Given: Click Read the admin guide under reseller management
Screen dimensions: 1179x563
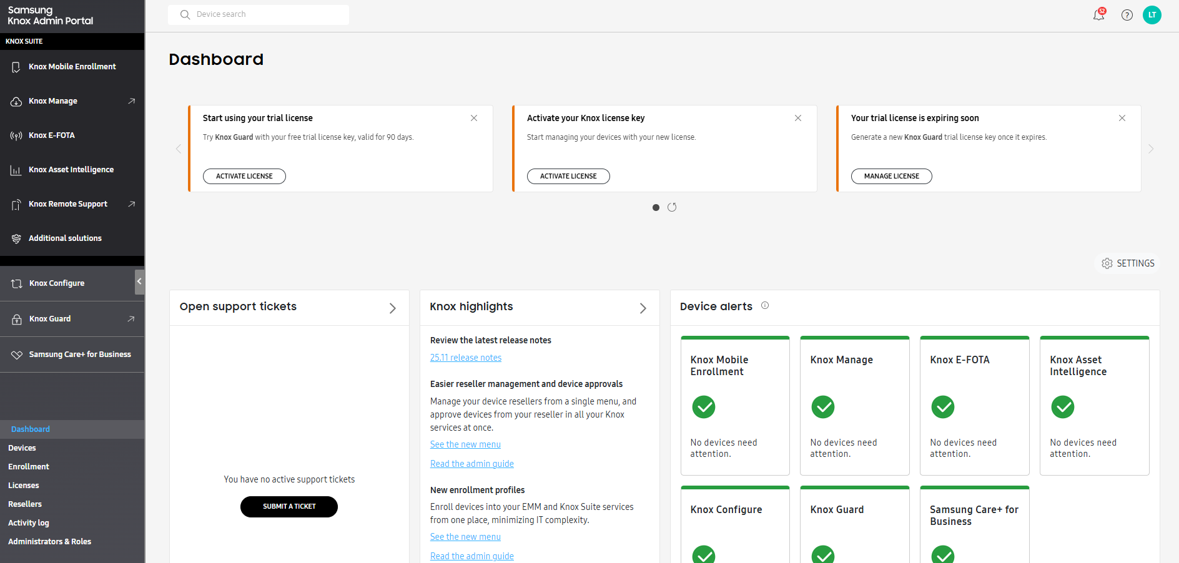Looking at the screenshot, I should click(472, 464).
